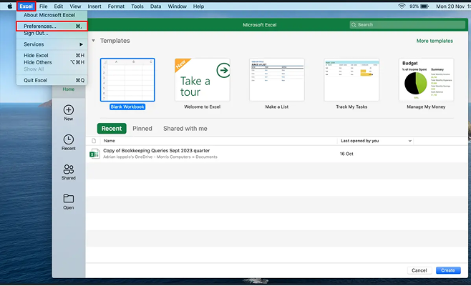Switch to the Pinned tab
This screenshot has height=286, width=471.
pos(142,129)
